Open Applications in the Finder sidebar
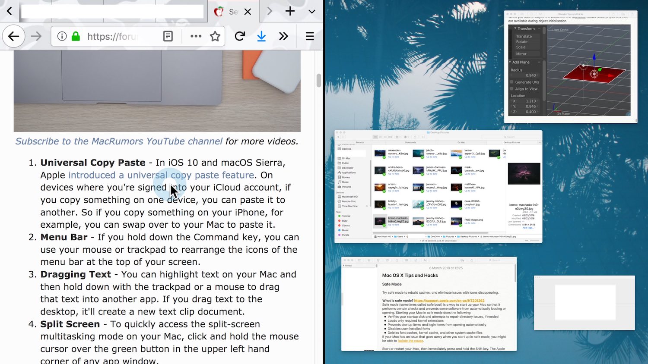The image size is (648, 364). [x=346, y=173]
